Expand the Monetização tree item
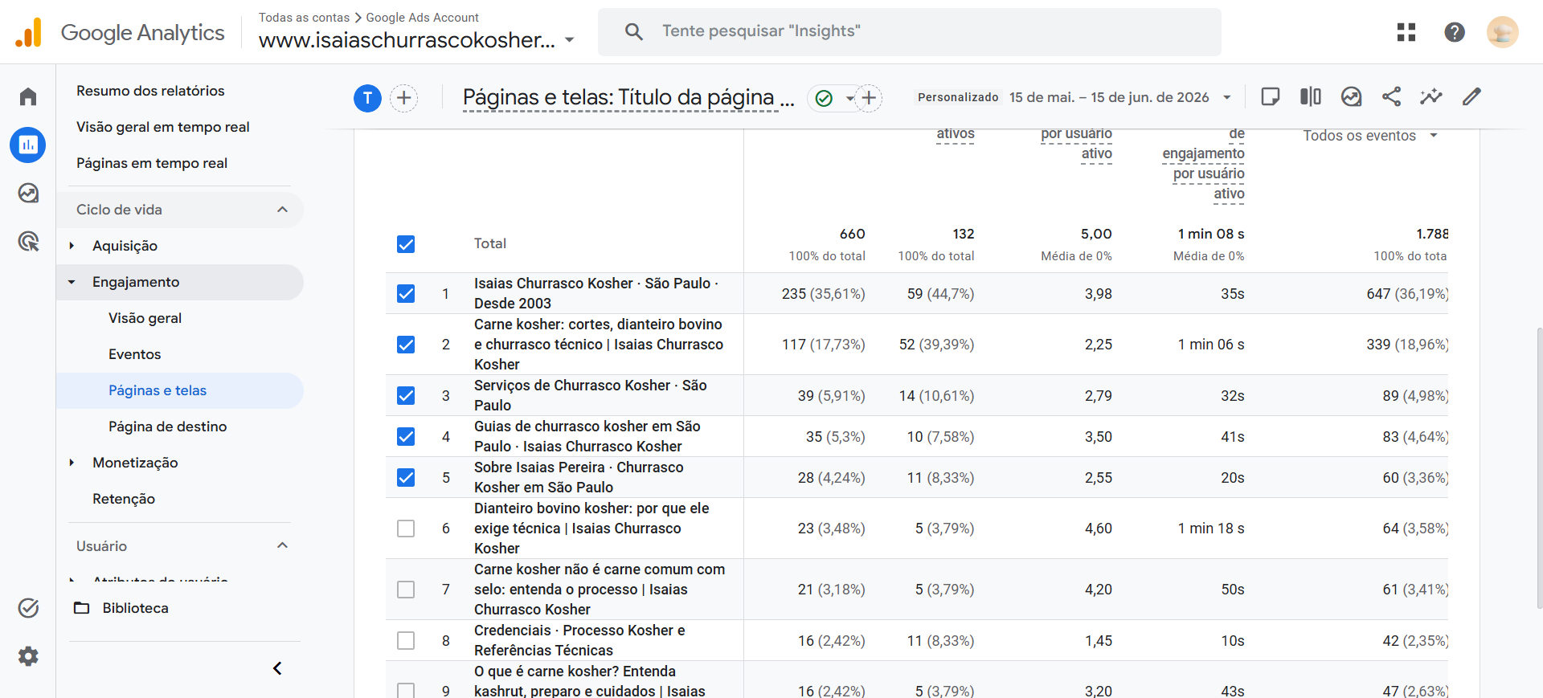Screen dimensions: 1543x698 pyautogui.click(x=72, y=463)
